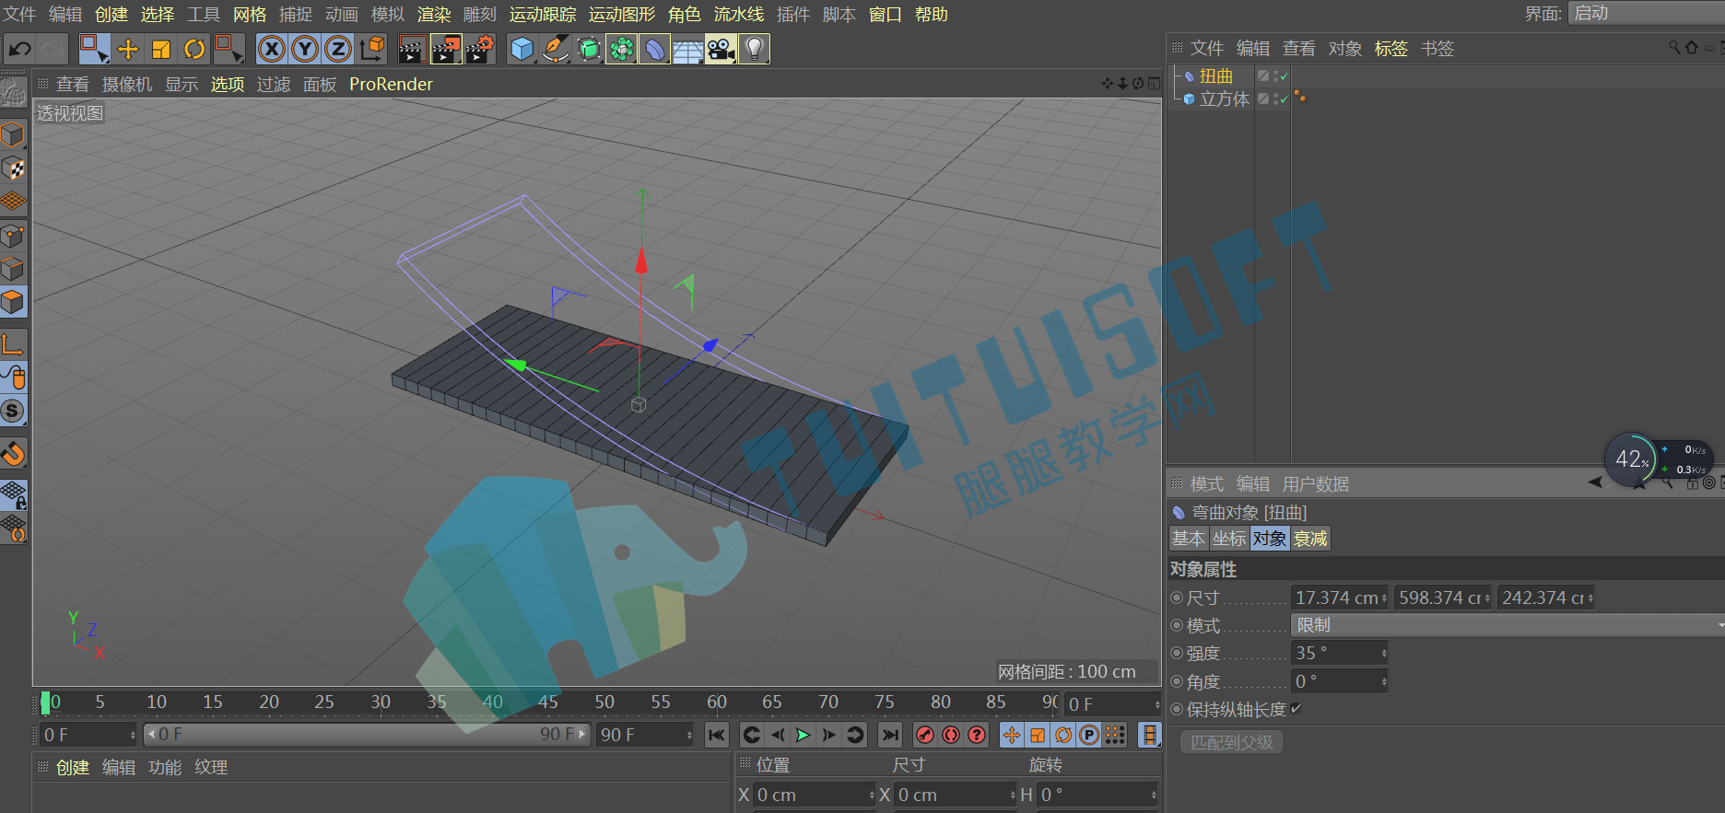Click the 匹配到父级 button
The height and width of the screenshot is (813, 1725).
(1232, 742)
